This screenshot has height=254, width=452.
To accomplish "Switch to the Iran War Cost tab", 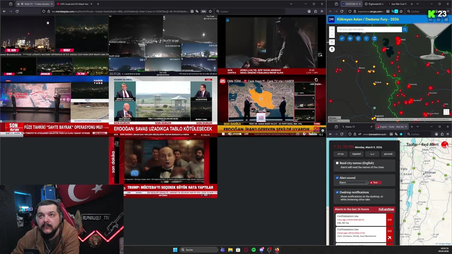I will click(398, 4).
